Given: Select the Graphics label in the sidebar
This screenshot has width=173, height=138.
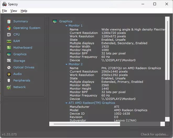Looking at the screenshot, I should pyautogui.click(x=20, y=54).
